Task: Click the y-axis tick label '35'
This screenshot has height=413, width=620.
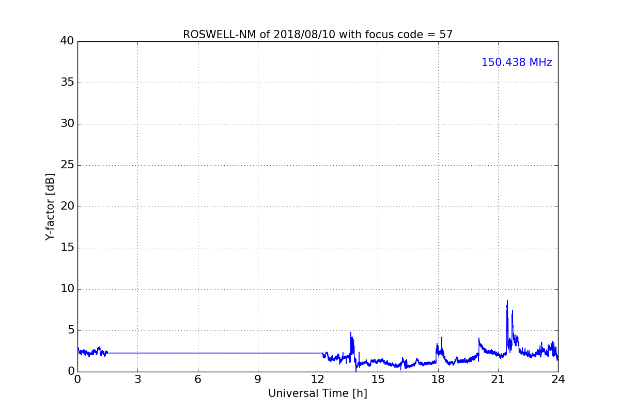Action: [67, 83]
